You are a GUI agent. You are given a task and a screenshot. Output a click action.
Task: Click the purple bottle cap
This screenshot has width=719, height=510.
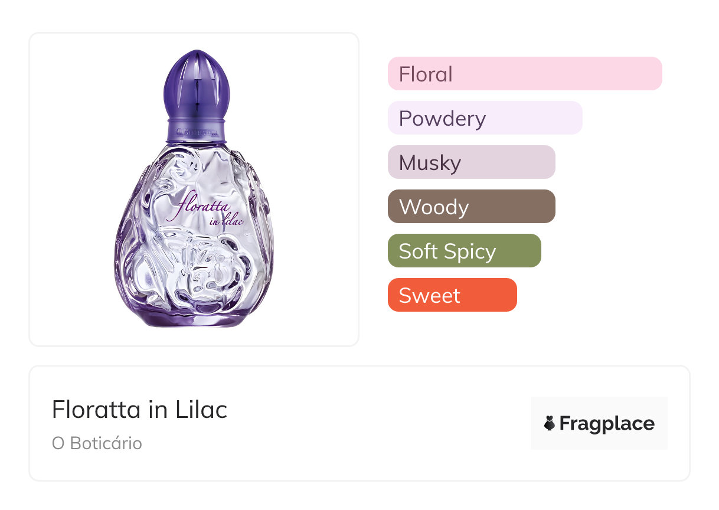(x=197, y=84)
